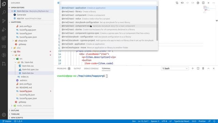The height and width of the screenshot is (123, 218).
Task: Choose @nrwl/web - application schematic
Action: point(108,44)
